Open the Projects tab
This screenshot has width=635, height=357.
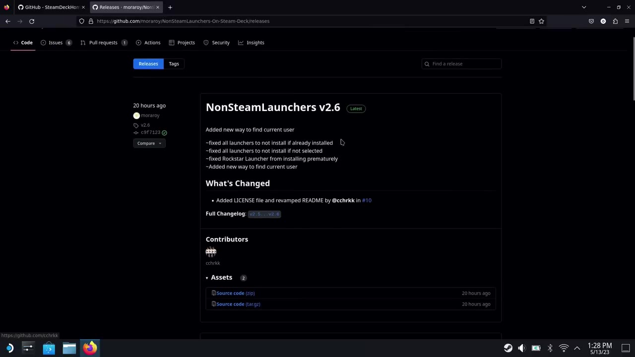pos(182,43)
